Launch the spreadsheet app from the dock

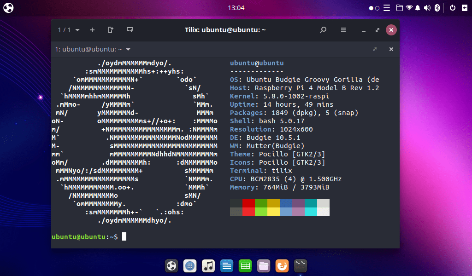pos(245,265)
